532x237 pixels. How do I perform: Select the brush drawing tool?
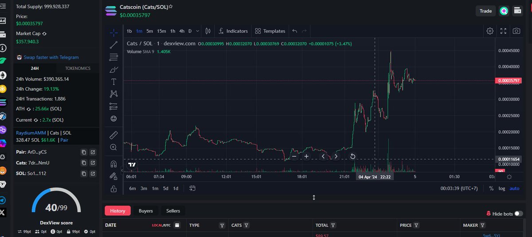click(113, 69)
